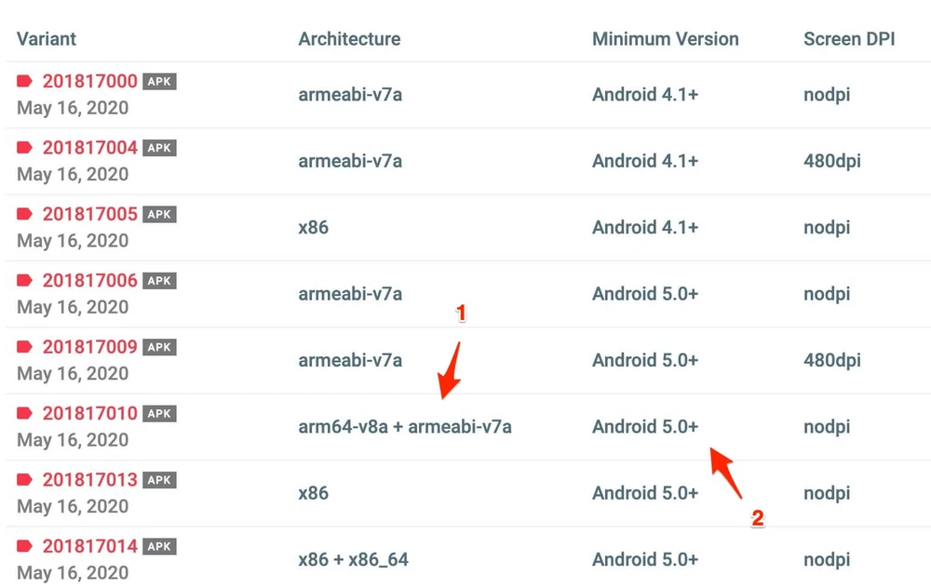The image size is (931, 587).
Task: Open variant 201817000 link
Action: pos(89,82)
